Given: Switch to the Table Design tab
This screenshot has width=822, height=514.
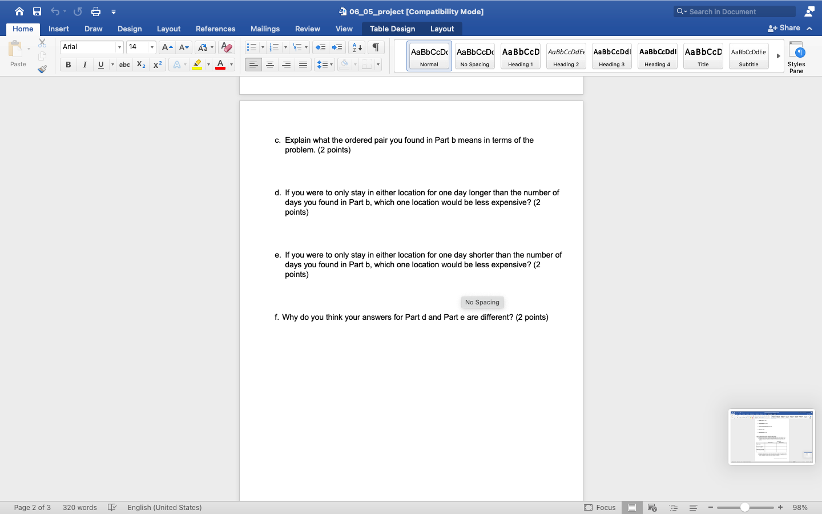Looking at the screenshot, I should [x=393, y=29].
